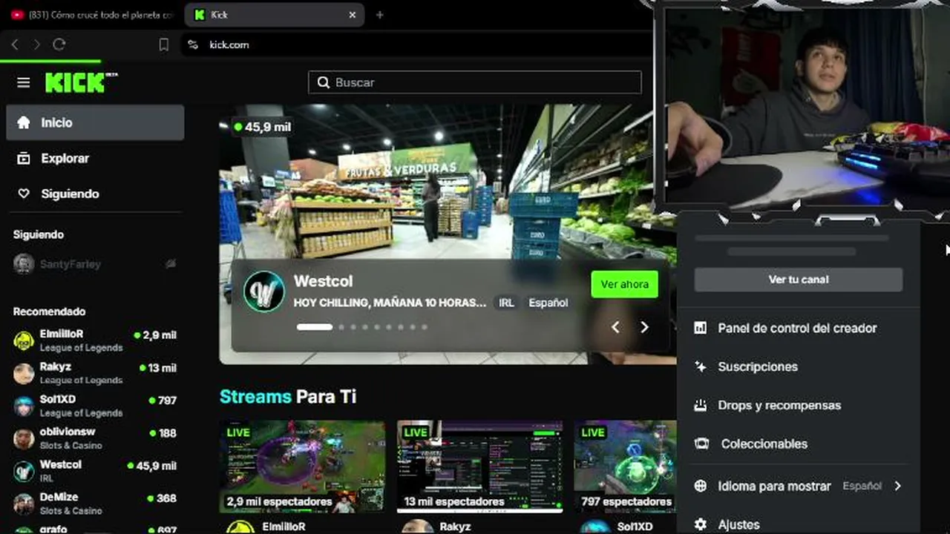Open Suscripciones from the profile menu
Screen dimensions: 950x534
[799, 366]
